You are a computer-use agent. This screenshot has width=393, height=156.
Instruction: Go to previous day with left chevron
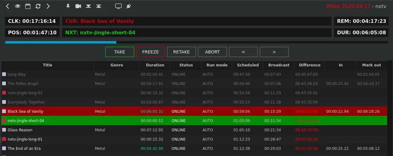[7, 6]
